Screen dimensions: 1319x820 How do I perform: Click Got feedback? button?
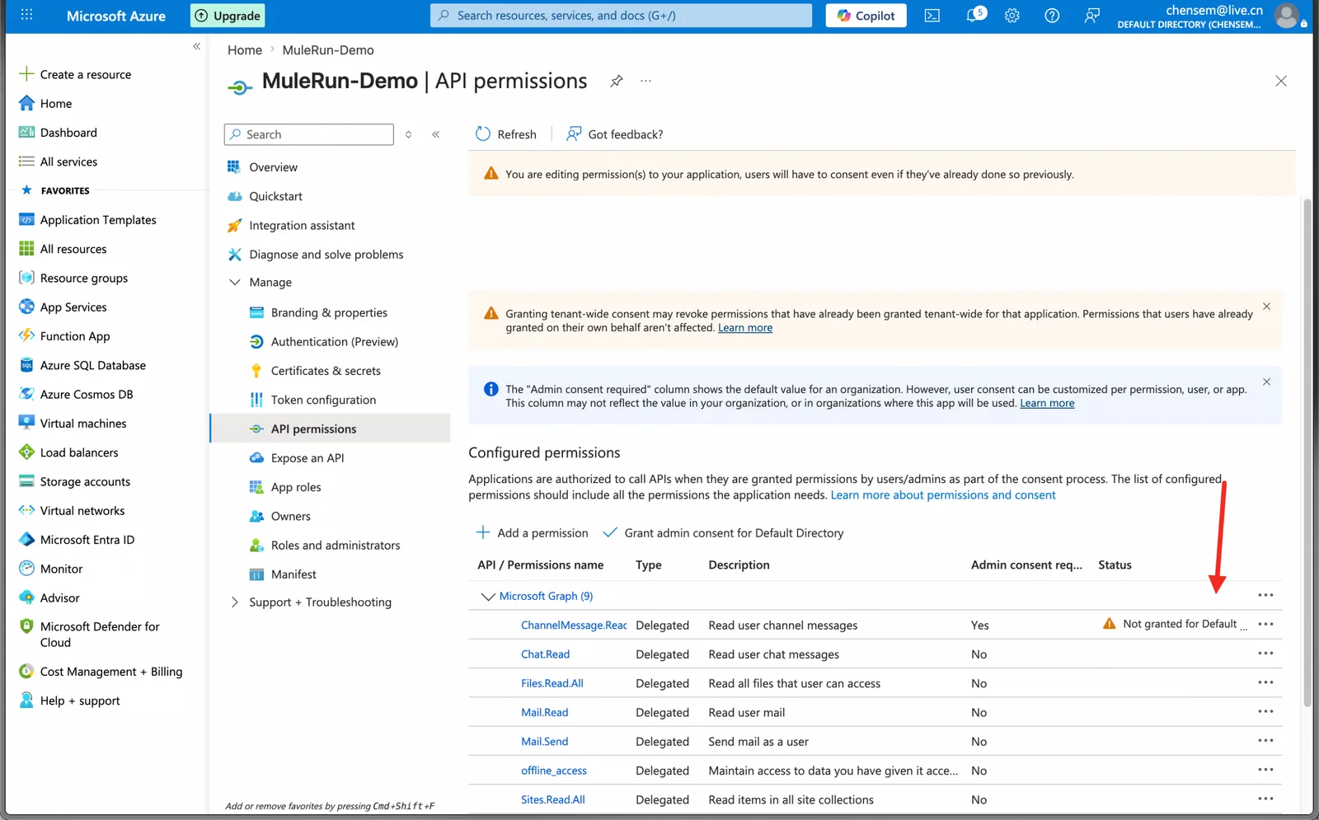[x=615, y=134]
